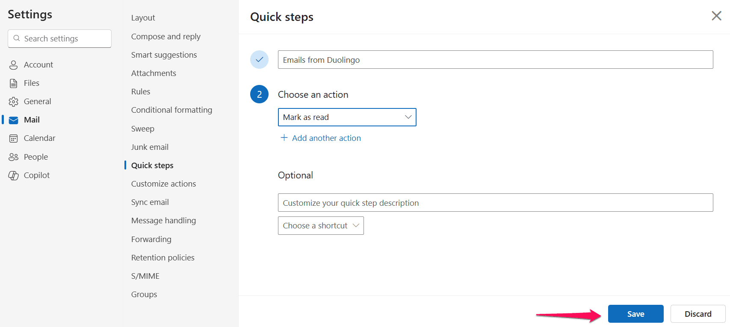Edit the quick step name field

pos(495,60)
